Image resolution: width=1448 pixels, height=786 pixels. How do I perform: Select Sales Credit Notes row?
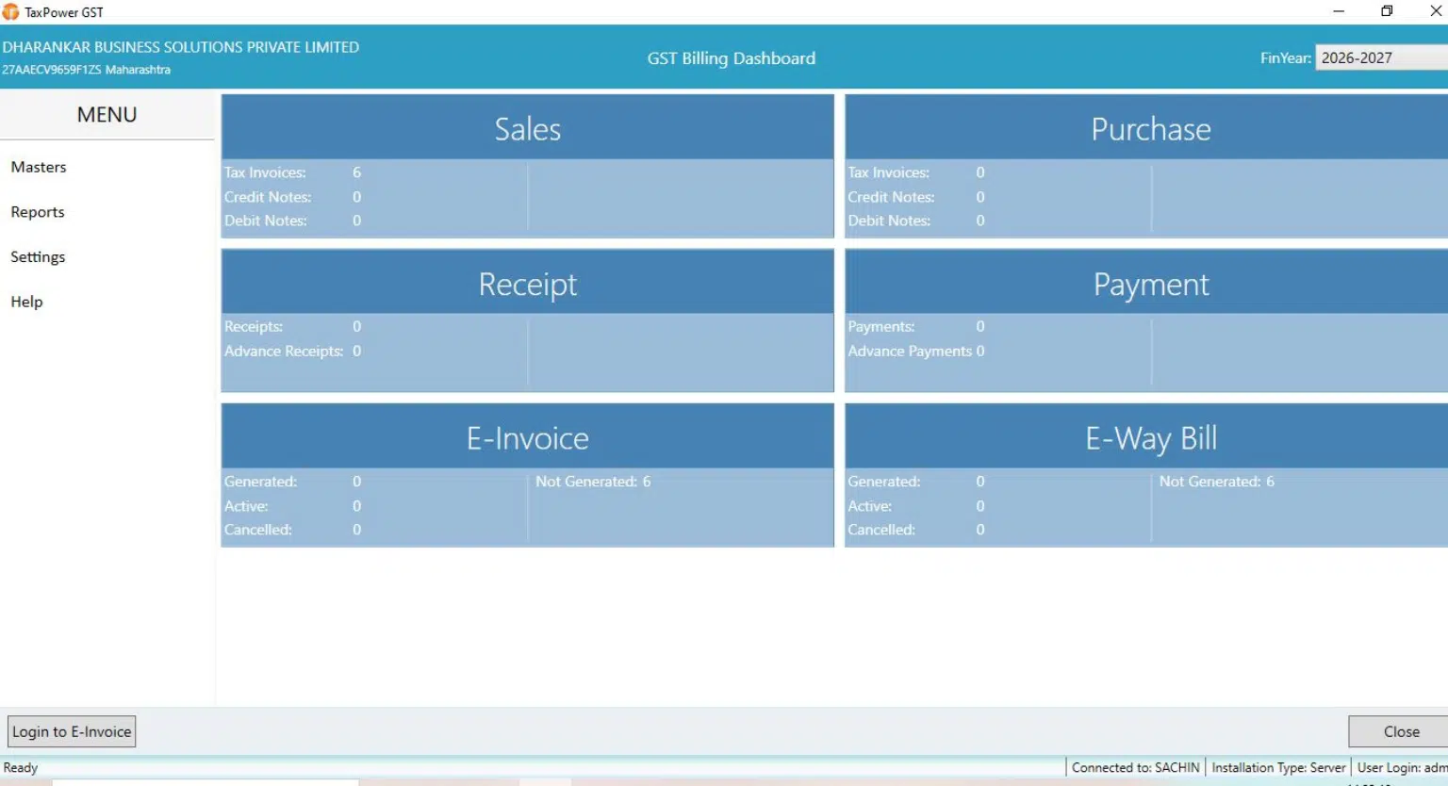click(x=292, y=197)
